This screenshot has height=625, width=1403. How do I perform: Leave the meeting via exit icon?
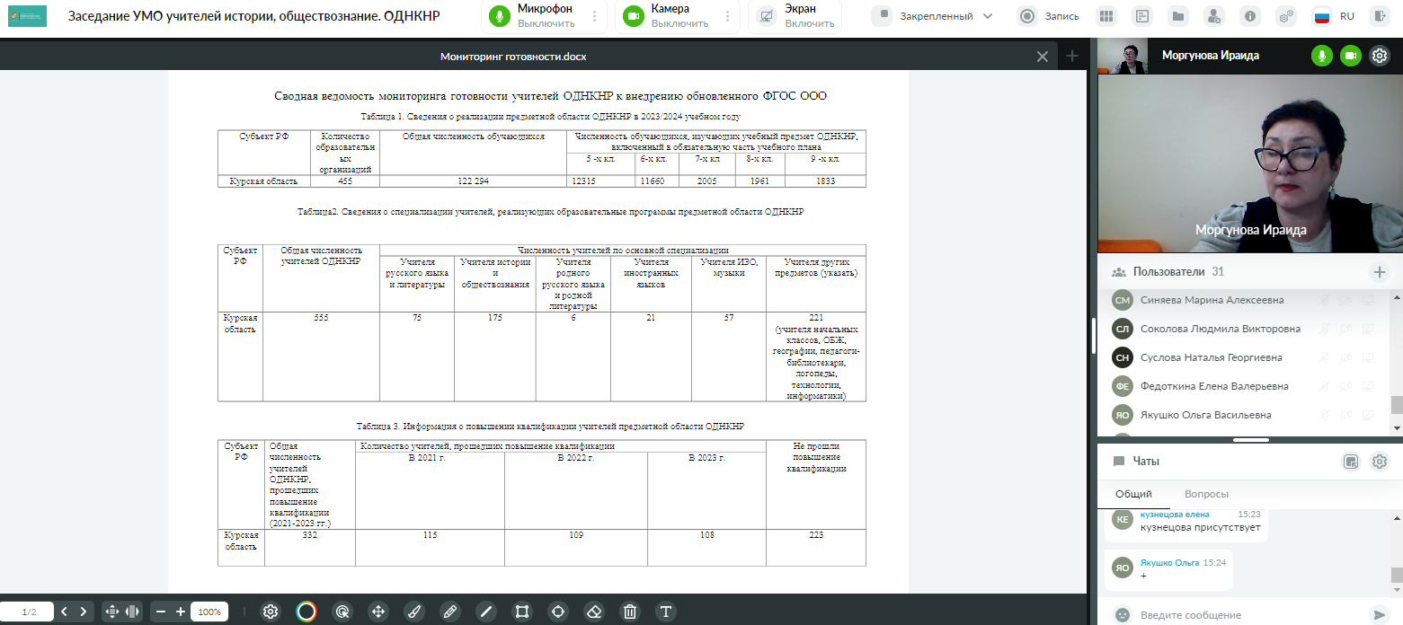click(1380, 16)
